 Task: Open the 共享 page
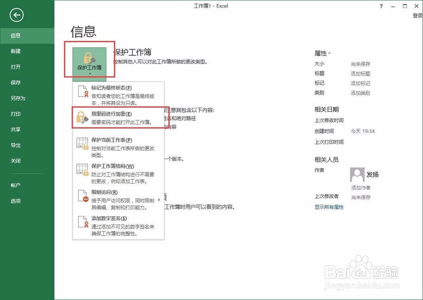27,130
